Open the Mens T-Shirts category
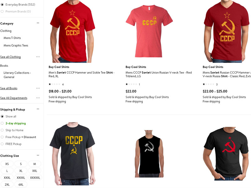This screenshot has width=251, height=188. (x=12, y=38)
